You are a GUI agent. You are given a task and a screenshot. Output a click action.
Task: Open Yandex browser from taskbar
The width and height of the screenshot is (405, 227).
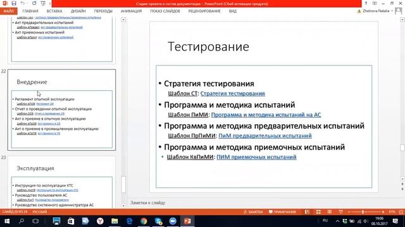[x=100, y=221]
